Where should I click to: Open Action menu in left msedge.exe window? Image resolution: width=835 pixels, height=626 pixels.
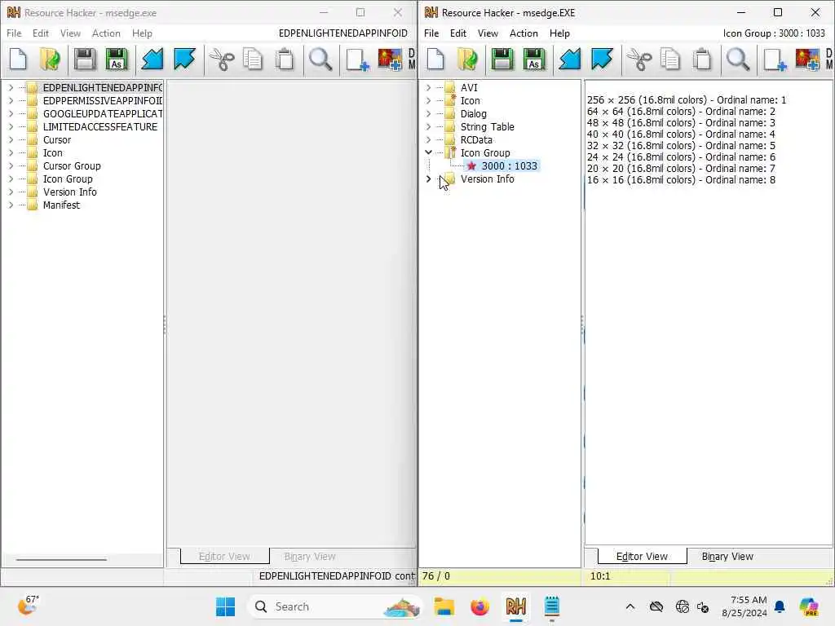click(106, 33)
